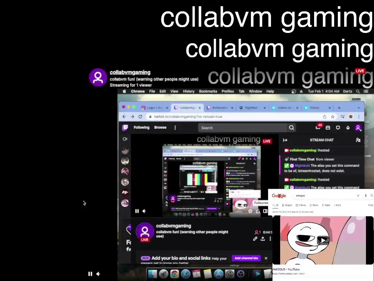Click the envelope icon in the Twitch top bar

(x=328, y=128)
